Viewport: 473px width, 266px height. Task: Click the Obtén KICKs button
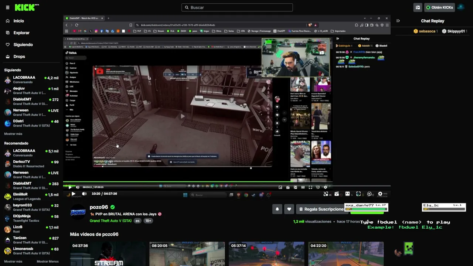pos(439,7)
